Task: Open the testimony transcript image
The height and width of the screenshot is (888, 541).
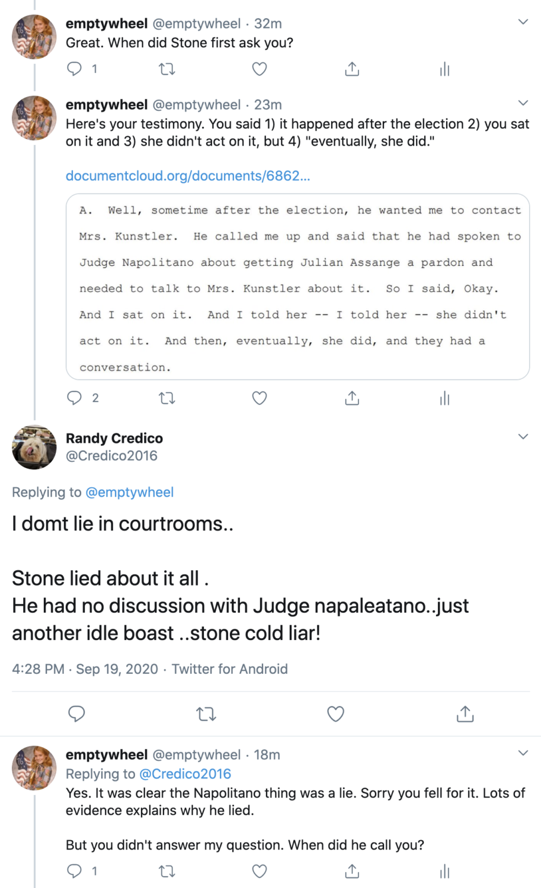Action: (297, 287)
